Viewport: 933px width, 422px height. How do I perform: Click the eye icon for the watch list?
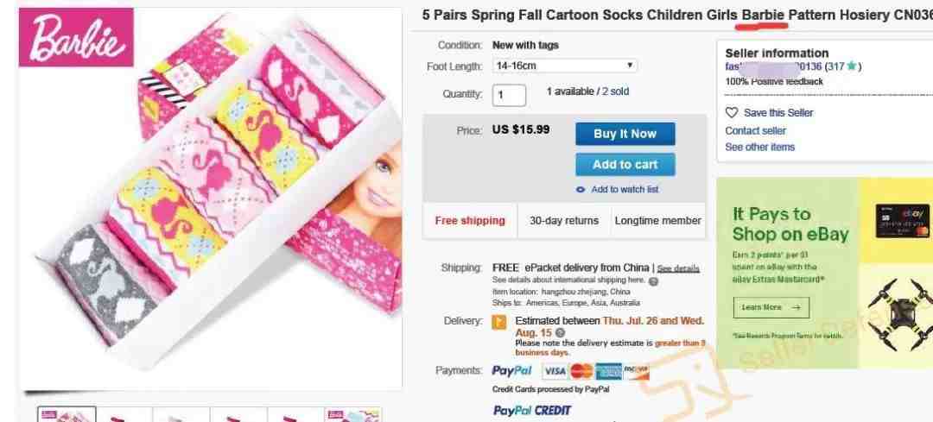click(581, 189)
